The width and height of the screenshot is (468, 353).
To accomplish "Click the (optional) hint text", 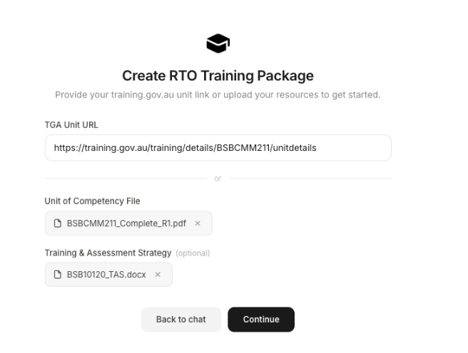I will tap(193, 253).
